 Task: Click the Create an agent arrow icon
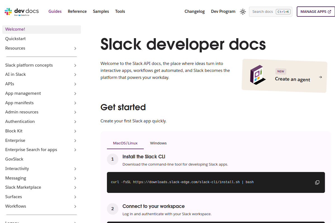pos(320,77)
